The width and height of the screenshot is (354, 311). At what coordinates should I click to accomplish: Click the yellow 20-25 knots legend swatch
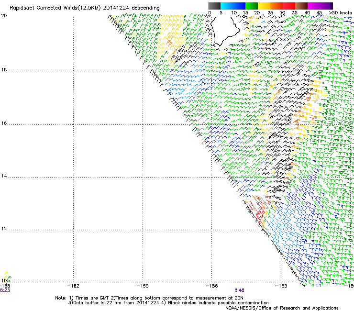pos(264,6)
